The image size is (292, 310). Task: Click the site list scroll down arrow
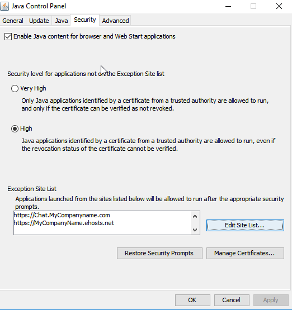195,230
